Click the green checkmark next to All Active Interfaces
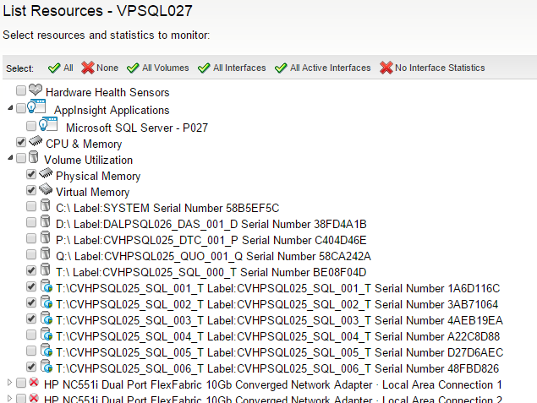Screen dimensions: 537x403 [x=281, y=68]
